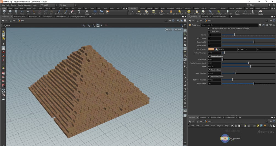The width and height of the screenshot is (276, 146).
Task: Click the Torus shelf tool
Action: pyautogui.click(x=22, y=12)
